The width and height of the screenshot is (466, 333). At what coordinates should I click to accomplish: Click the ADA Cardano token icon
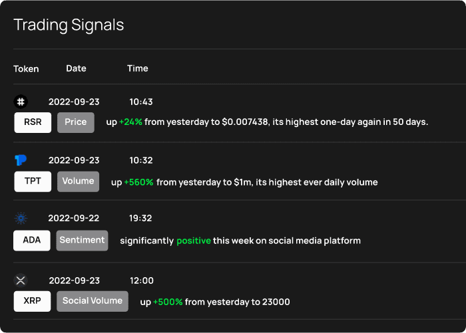(x=21, y=218)
